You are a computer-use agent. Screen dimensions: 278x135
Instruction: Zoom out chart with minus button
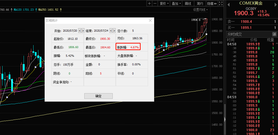pos(155,3)
